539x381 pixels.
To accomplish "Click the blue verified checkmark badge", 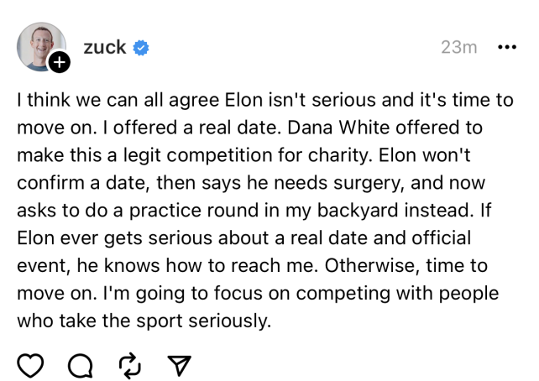I will [142, 48].
